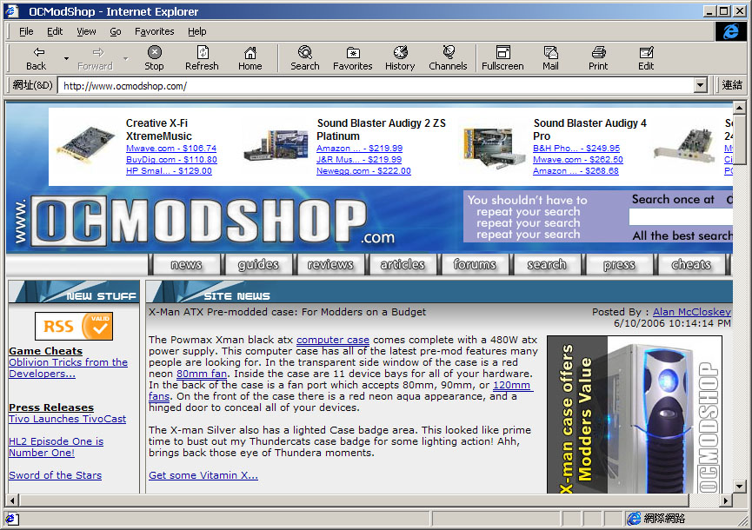Viewport: 752px width, 530px height.
Task: Open the Back button history dropdown arrow
Action: click(66, 58)
